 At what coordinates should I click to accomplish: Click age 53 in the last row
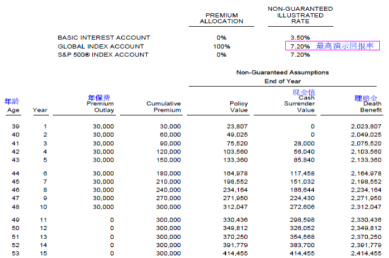click(15, 253)
